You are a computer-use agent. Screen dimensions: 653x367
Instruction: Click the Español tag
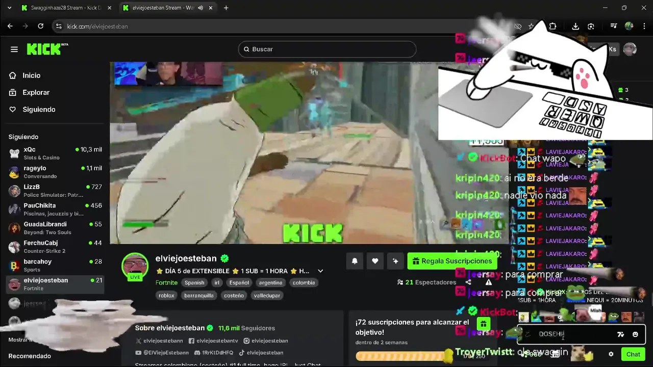pos(239,282)
